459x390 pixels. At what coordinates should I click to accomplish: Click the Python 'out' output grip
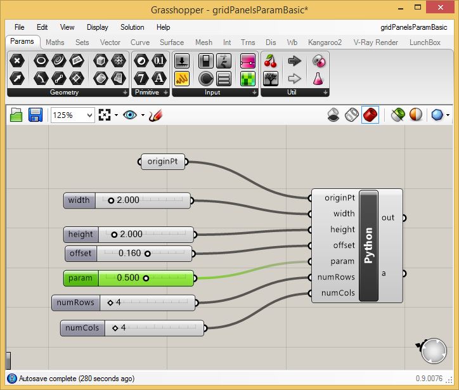[404, 218]
